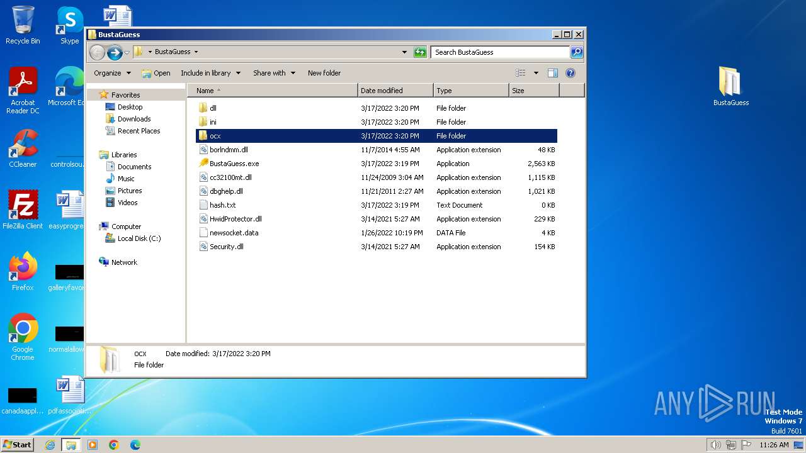
Task: Open the change view options dropdown arrow
Action: (x=536, y=73)
